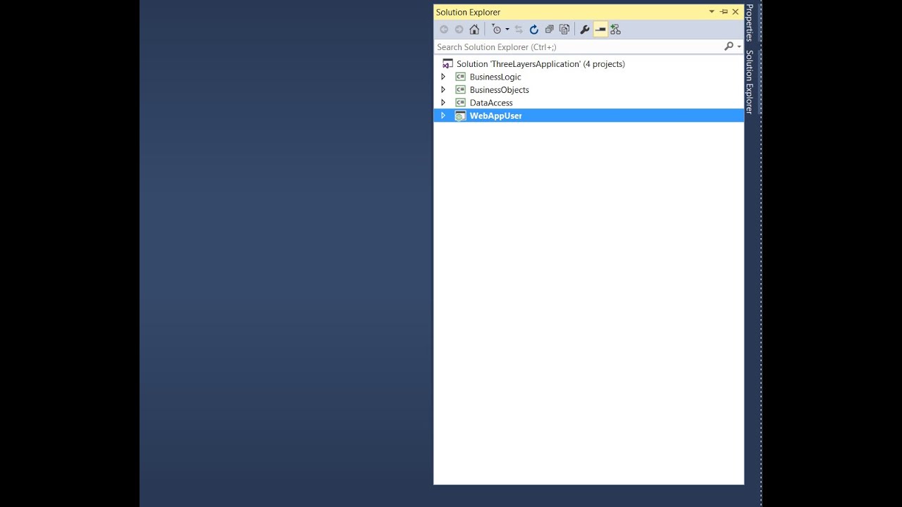Click the C# project icon beside BusinessObjects

pos(460,90)
